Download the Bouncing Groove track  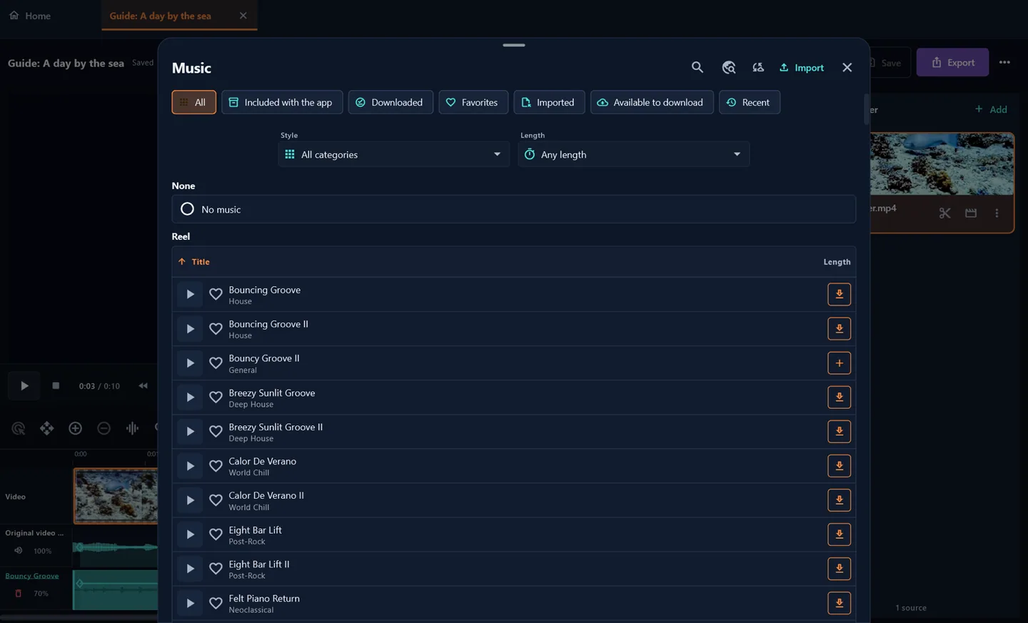(839, 294)
